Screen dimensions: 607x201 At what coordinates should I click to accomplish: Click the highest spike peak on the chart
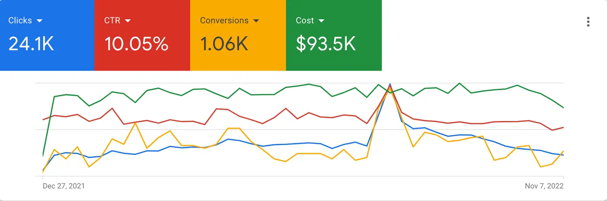click(390, 84)
